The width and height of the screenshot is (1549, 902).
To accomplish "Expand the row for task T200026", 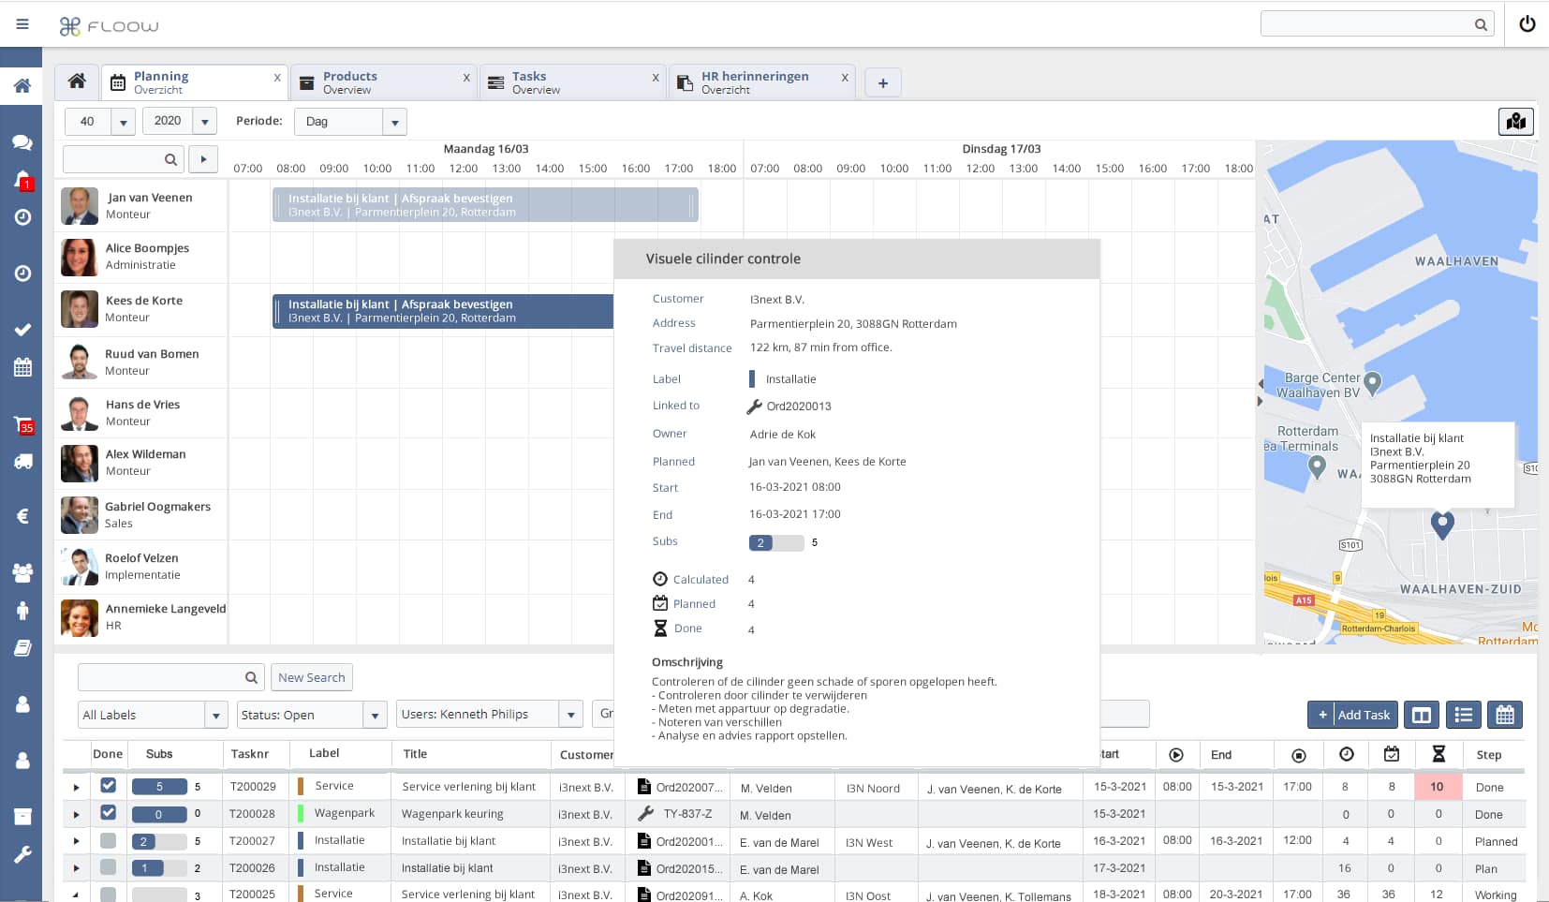I will (x=77, y=868).
